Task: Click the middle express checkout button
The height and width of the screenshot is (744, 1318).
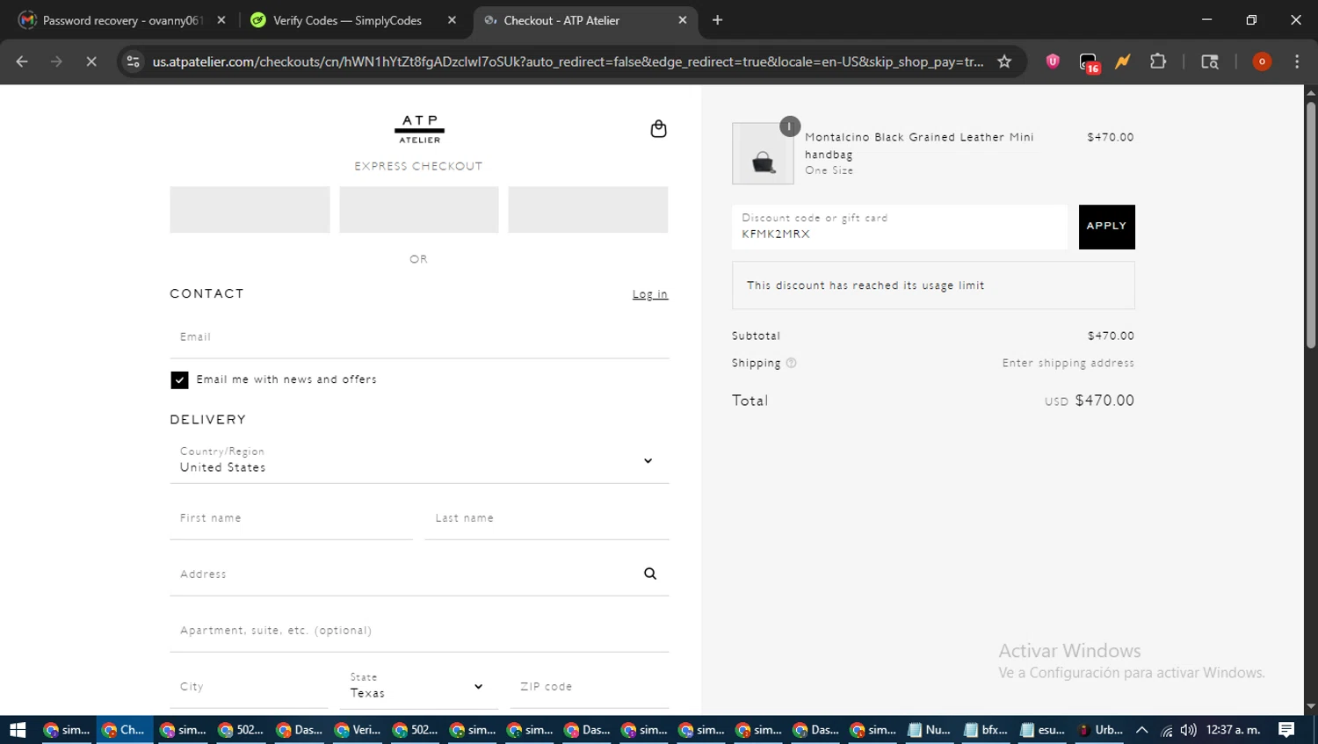Action: coord(419,209)
